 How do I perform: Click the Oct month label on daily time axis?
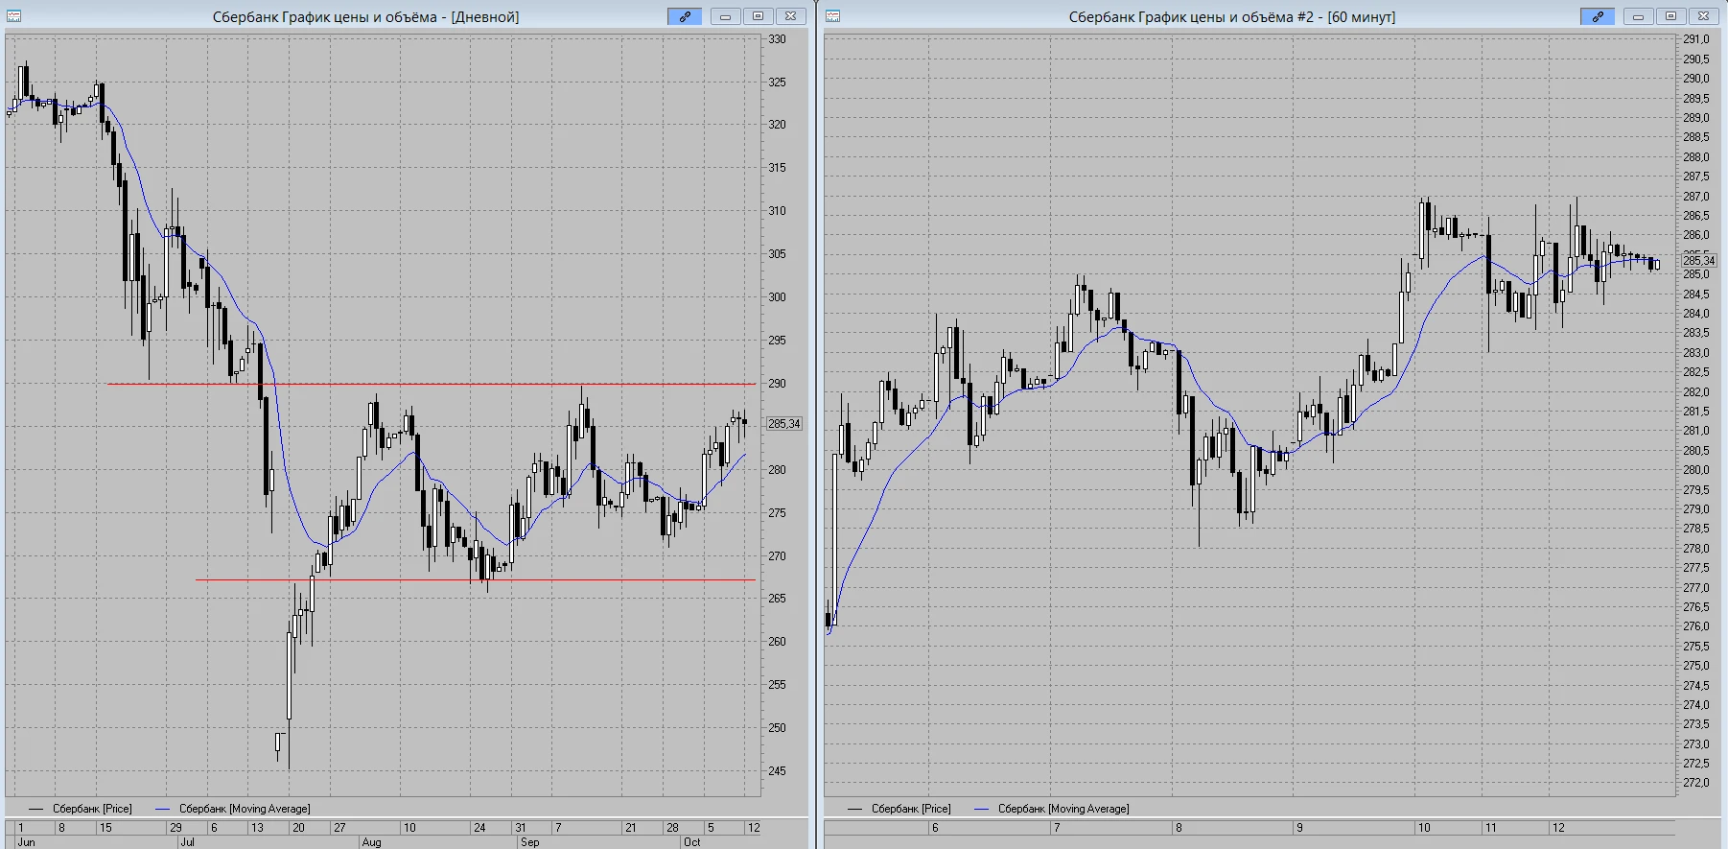pyautogui.click(x=691, y=842)
